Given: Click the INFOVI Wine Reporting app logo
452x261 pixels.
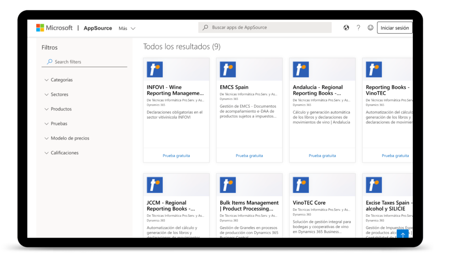Looking at the screenshot, I should [x=155, y=69].
